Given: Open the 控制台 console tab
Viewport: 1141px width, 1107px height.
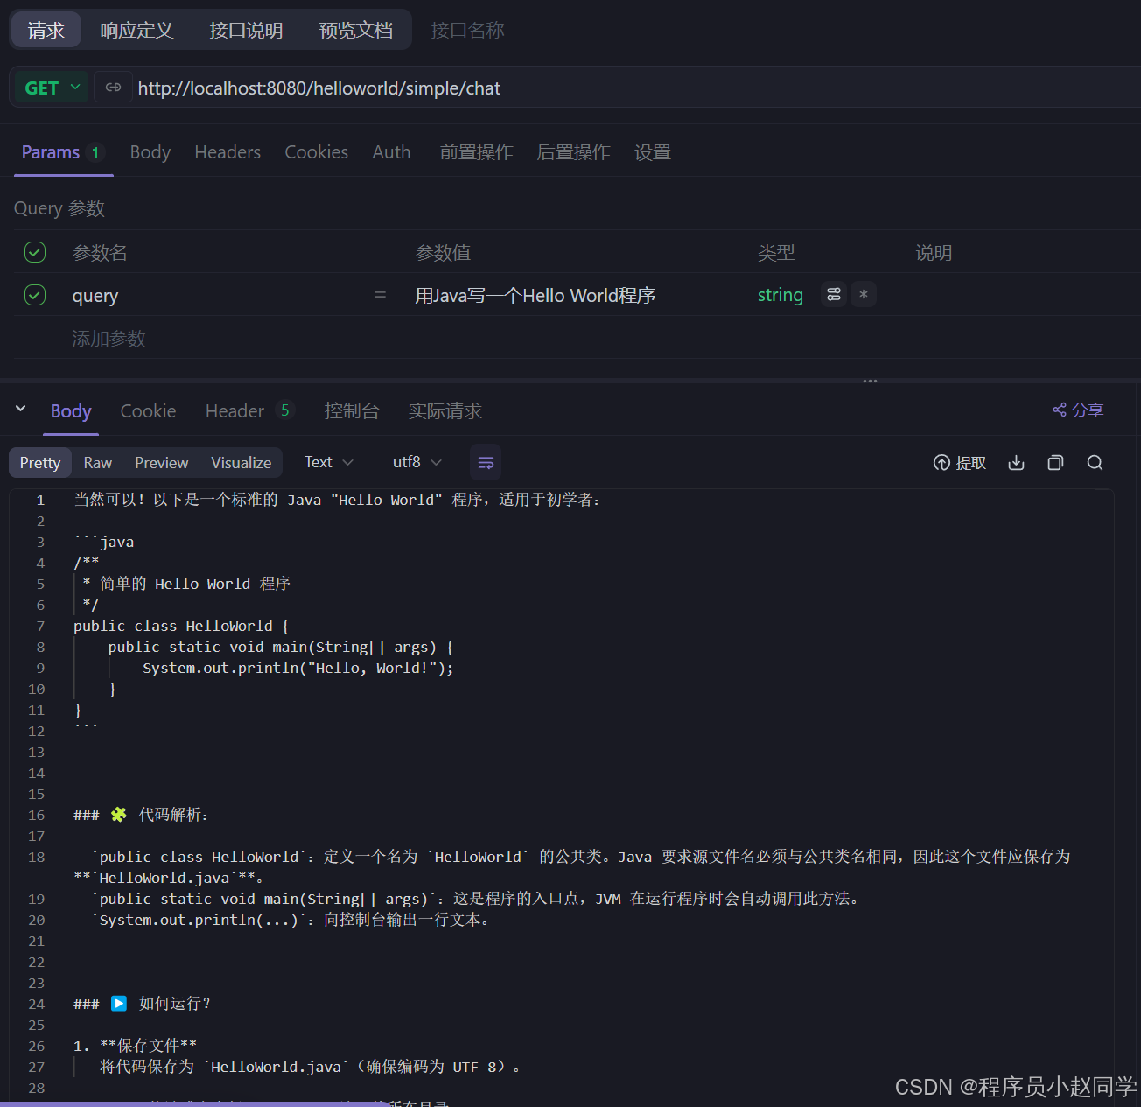Looking at the screenshot, I should coord(352,410).
